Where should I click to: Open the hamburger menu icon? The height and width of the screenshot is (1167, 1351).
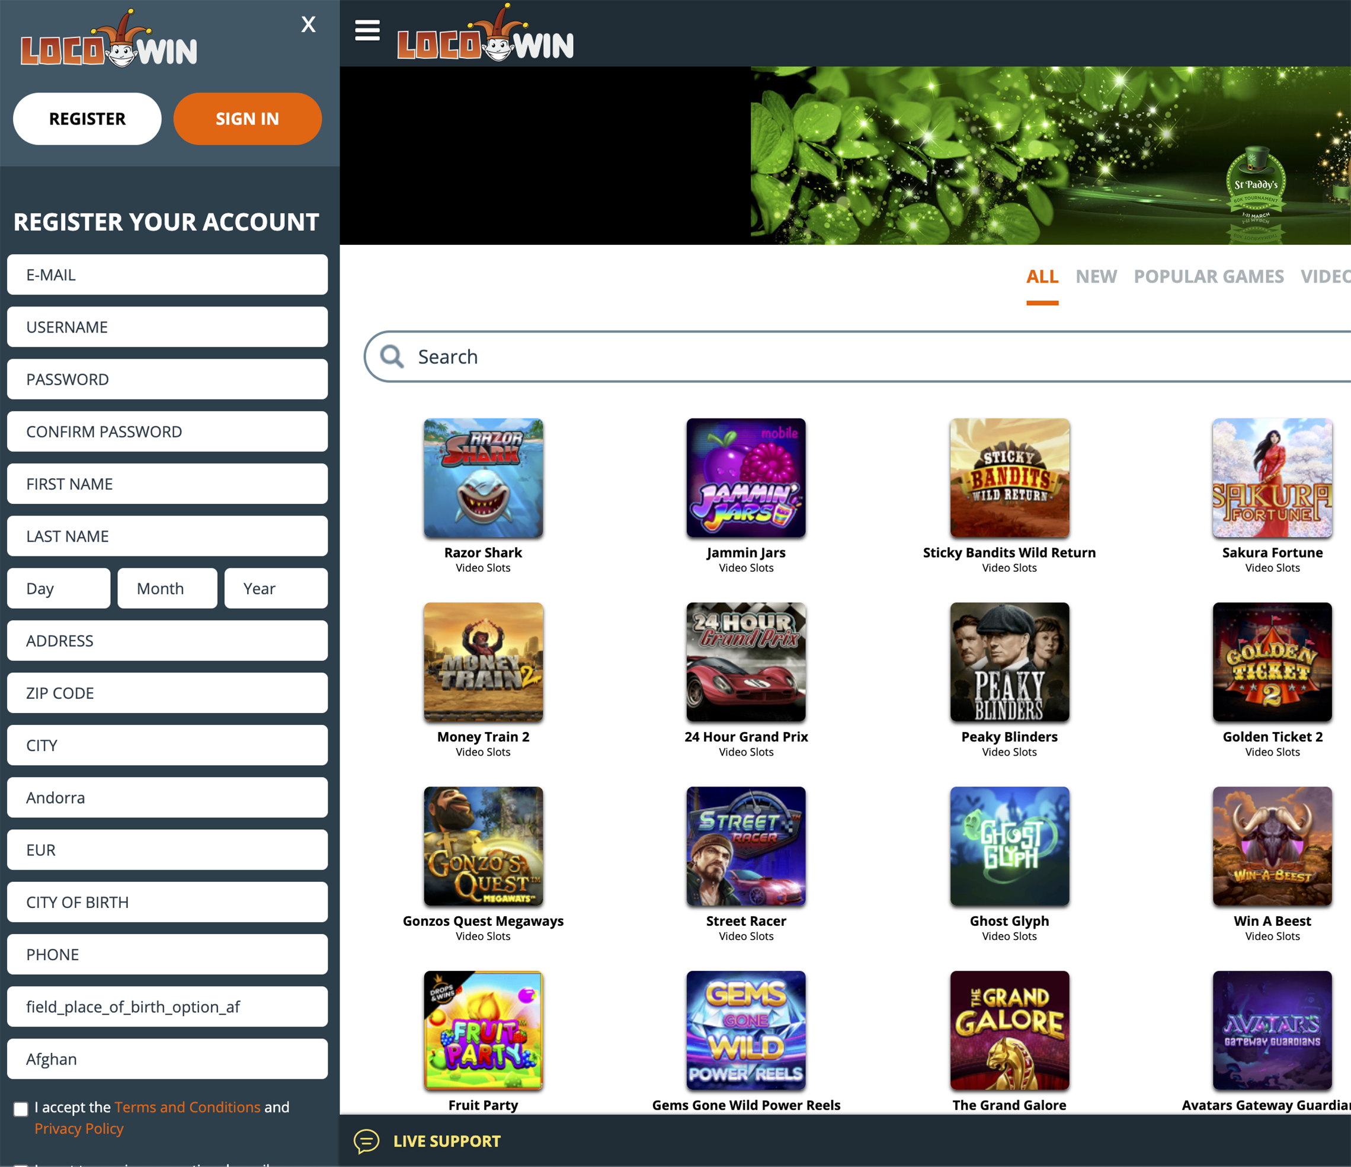367,30
